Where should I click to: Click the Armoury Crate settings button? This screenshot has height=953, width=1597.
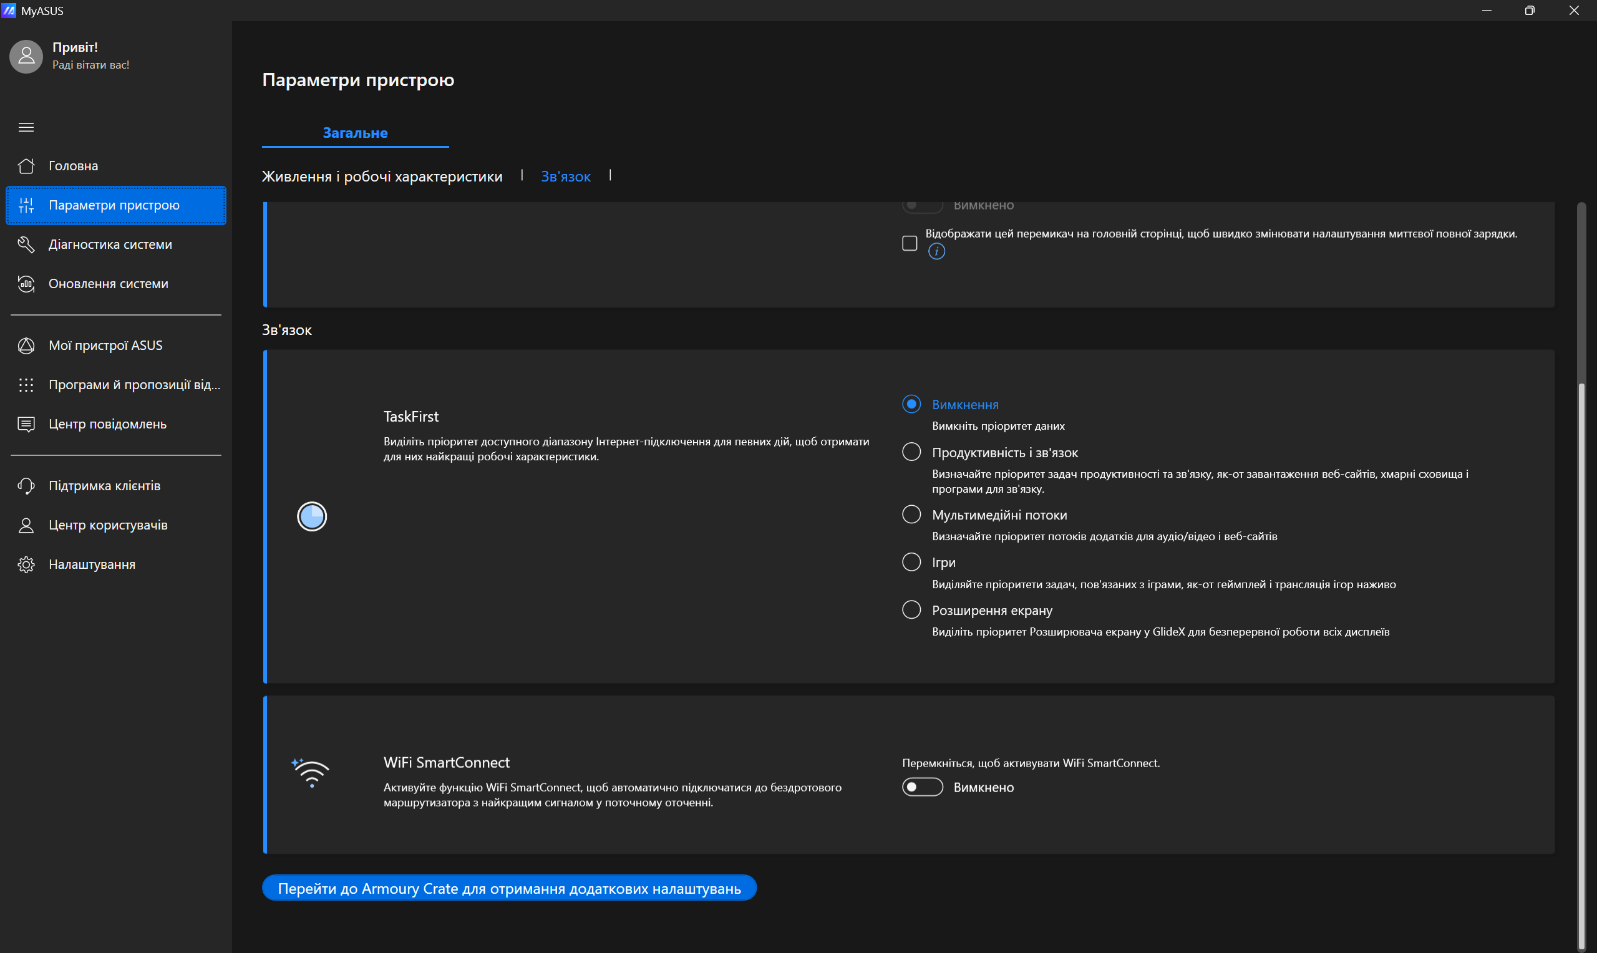[x=509, y=888]
